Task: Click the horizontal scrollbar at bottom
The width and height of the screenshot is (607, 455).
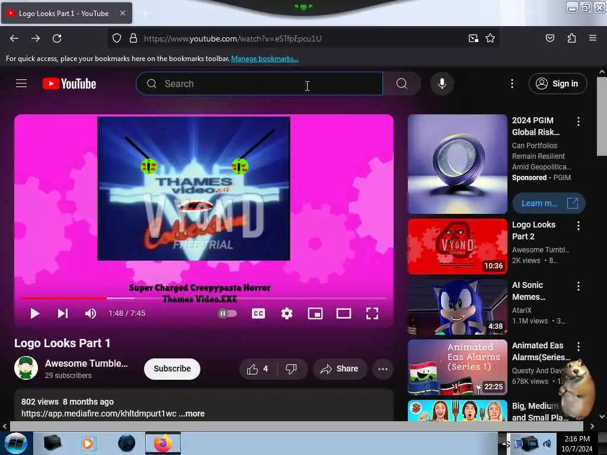Action: 296,426
